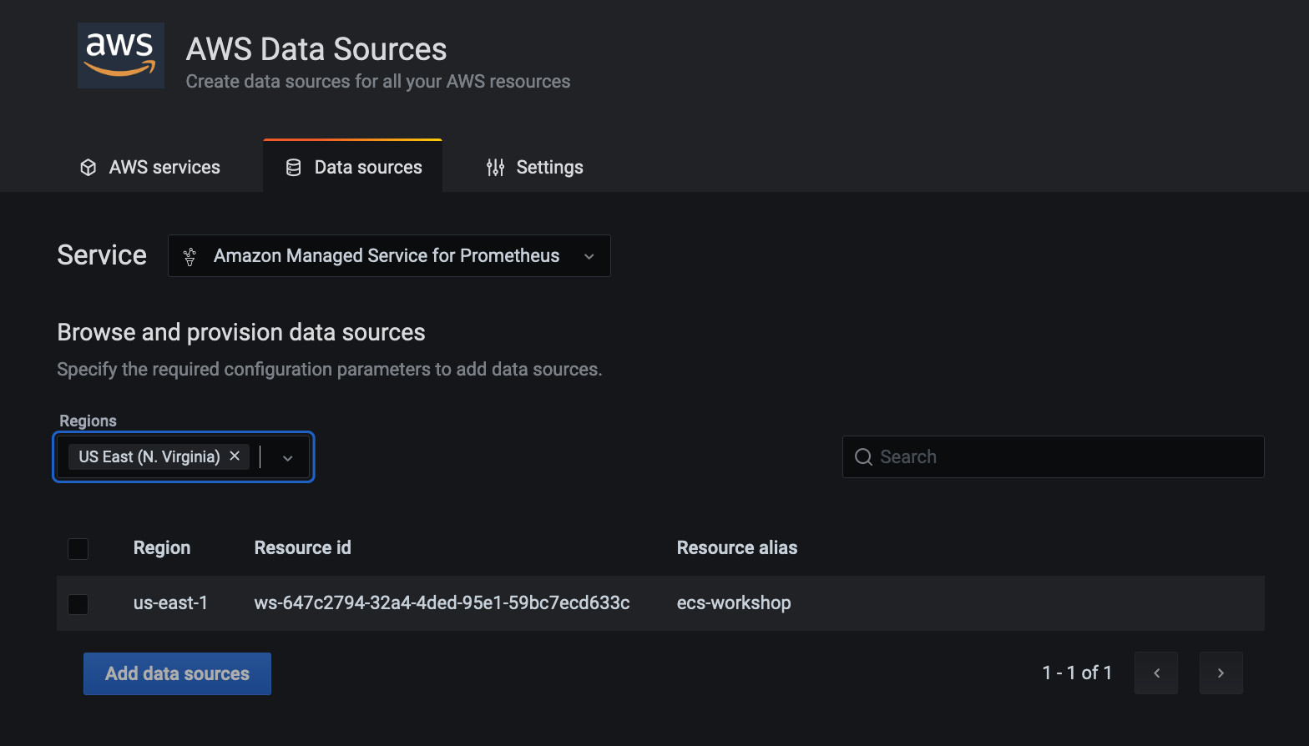Remove the US East (N. Virginia) region tag
1309x746 pixels.
pos(235,456)
